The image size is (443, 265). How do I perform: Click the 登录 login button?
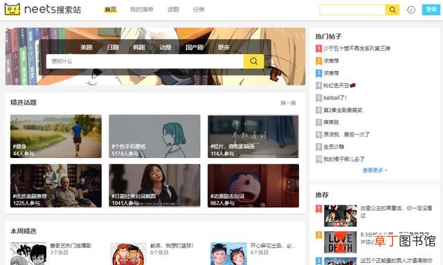point(431,10)
